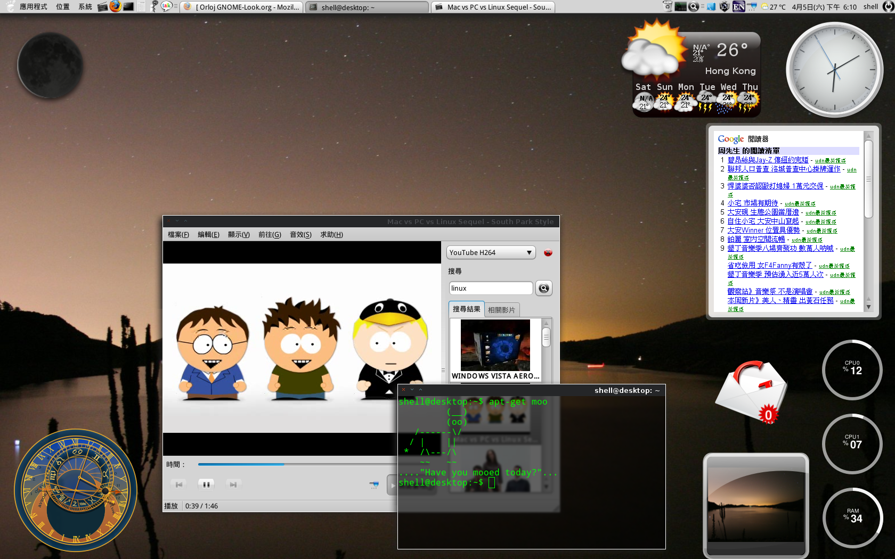Screen dimensions: 895x559
Task: Pause the video in Totem player
Action: [x=206, y=484]
